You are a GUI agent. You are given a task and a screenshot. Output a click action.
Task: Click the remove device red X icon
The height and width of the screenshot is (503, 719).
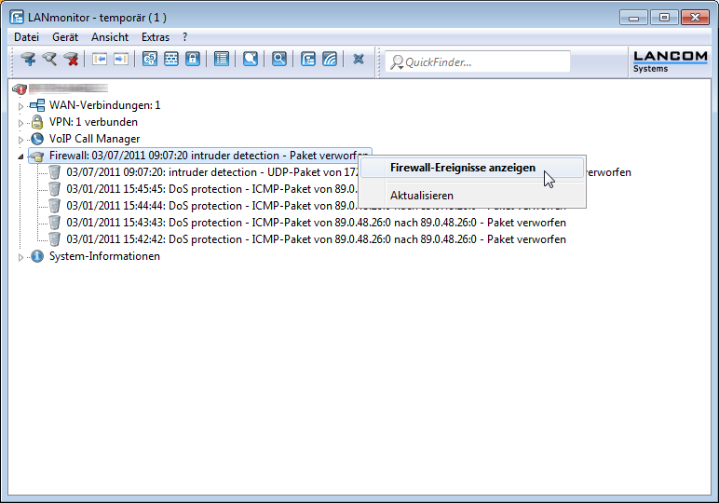pyautogui.click(x=71, y=60)
